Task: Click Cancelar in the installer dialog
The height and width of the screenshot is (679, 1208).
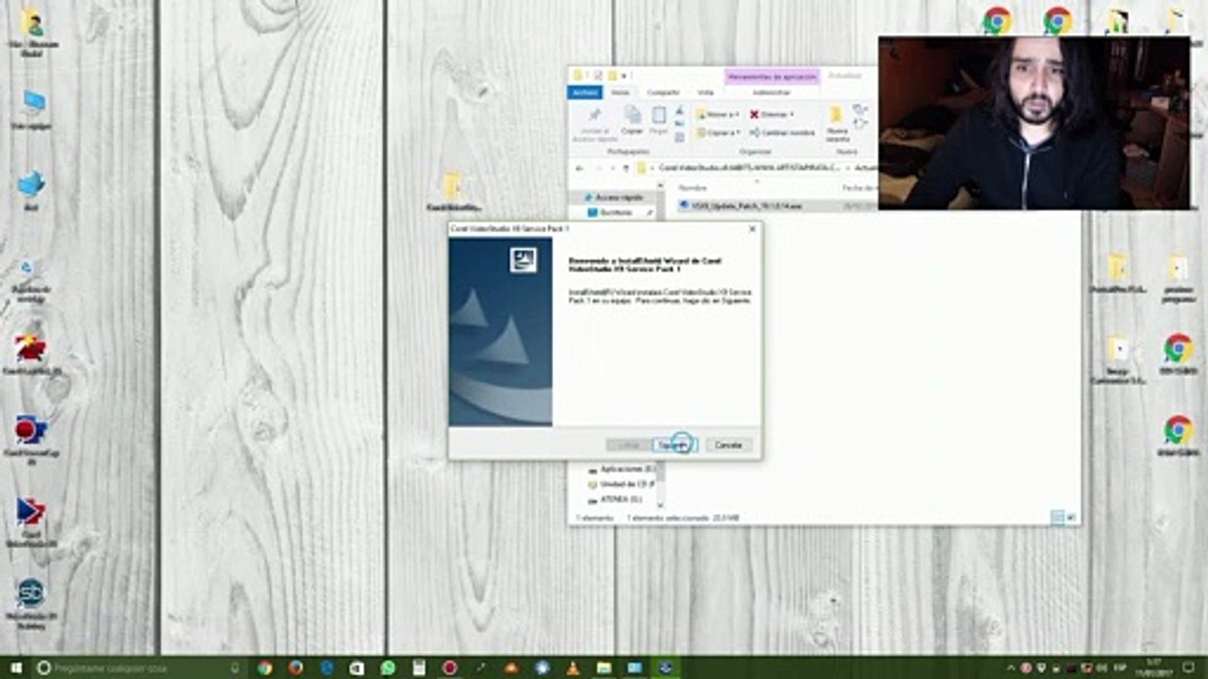Action: coord(728,444)
